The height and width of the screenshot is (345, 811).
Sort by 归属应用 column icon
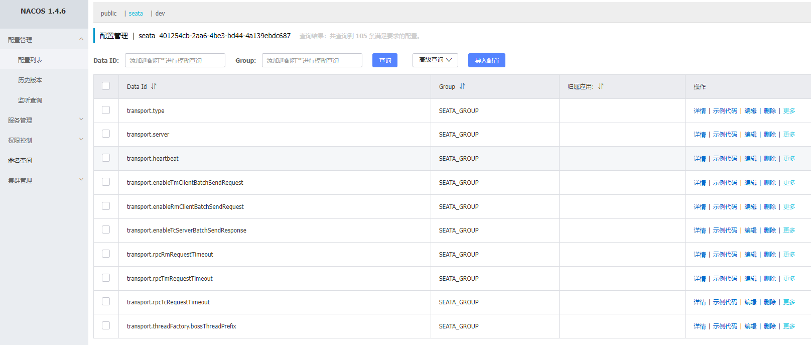tap(601, 86)
